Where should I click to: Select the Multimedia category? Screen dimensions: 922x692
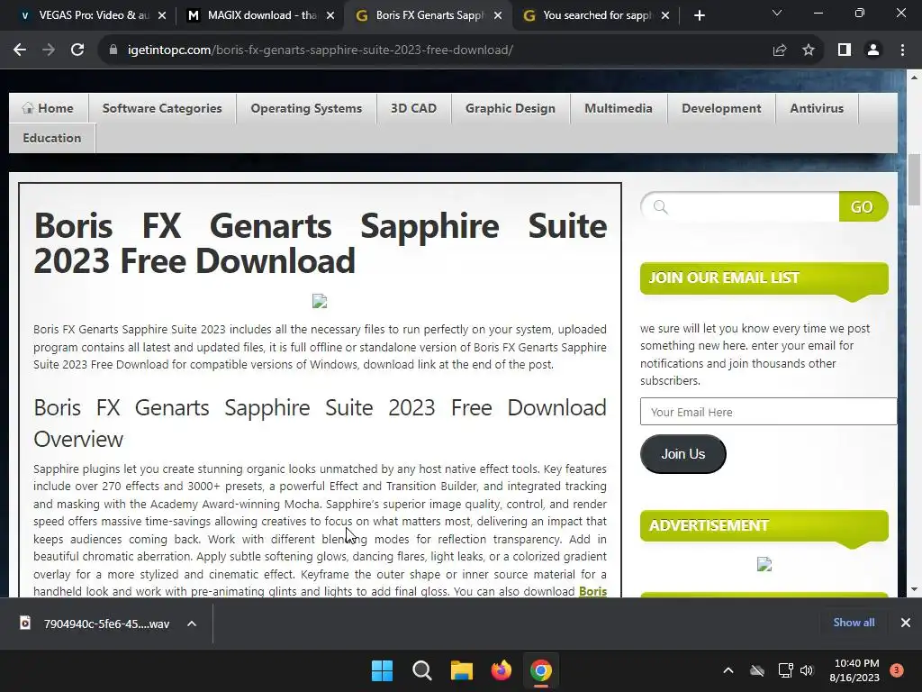(x=619, y=108)
